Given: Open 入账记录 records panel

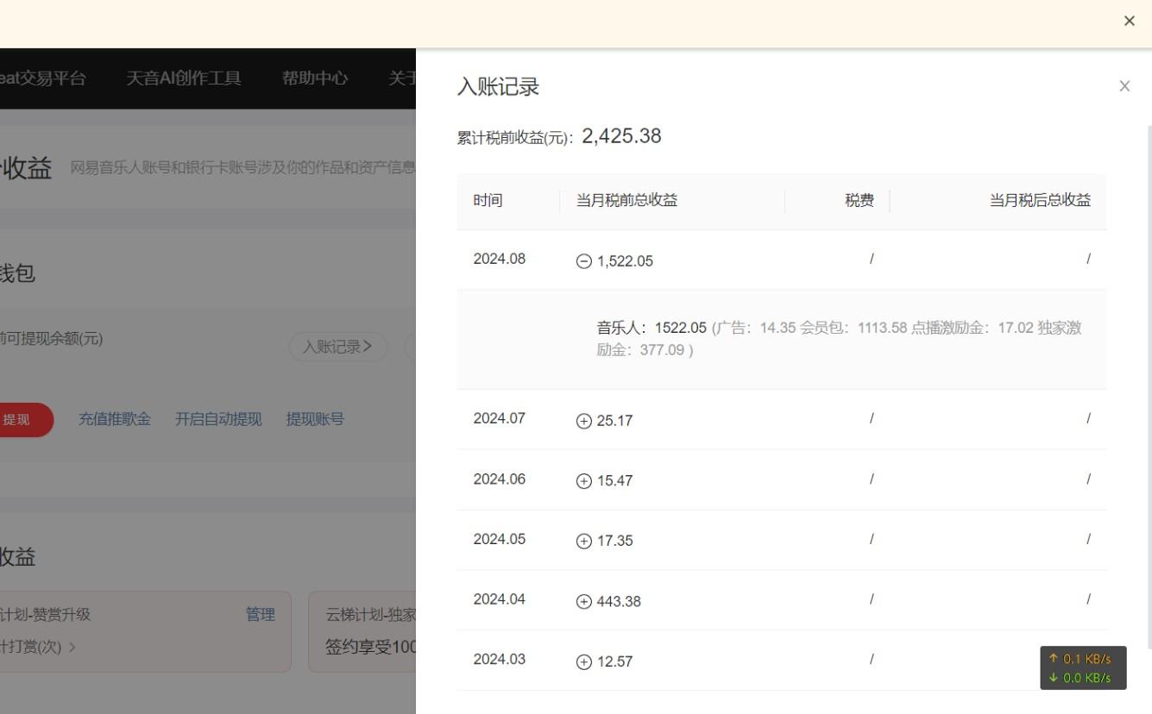Looking at the screenshot, I should tap(337, 346).
